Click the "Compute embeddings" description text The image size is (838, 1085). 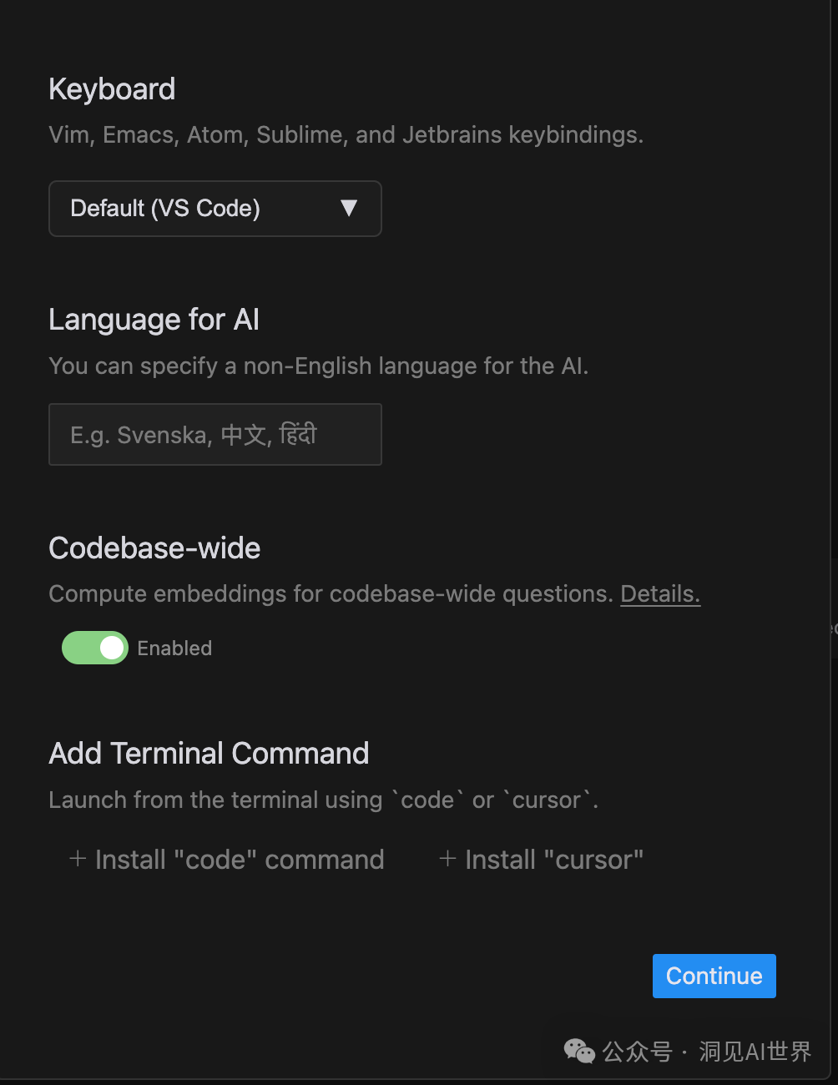click(x=331, y=594)
